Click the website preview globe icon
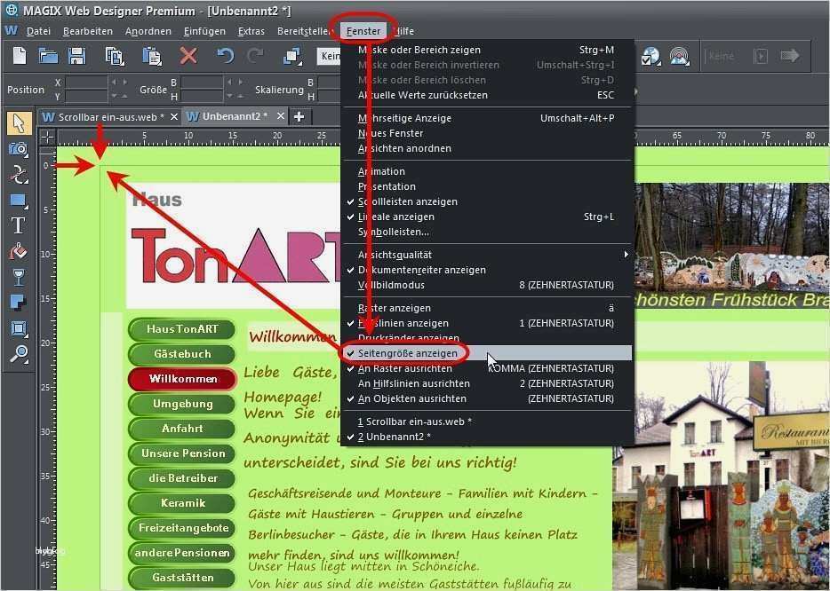Screen dimensions: 830x591 click(x=651, y=56)
